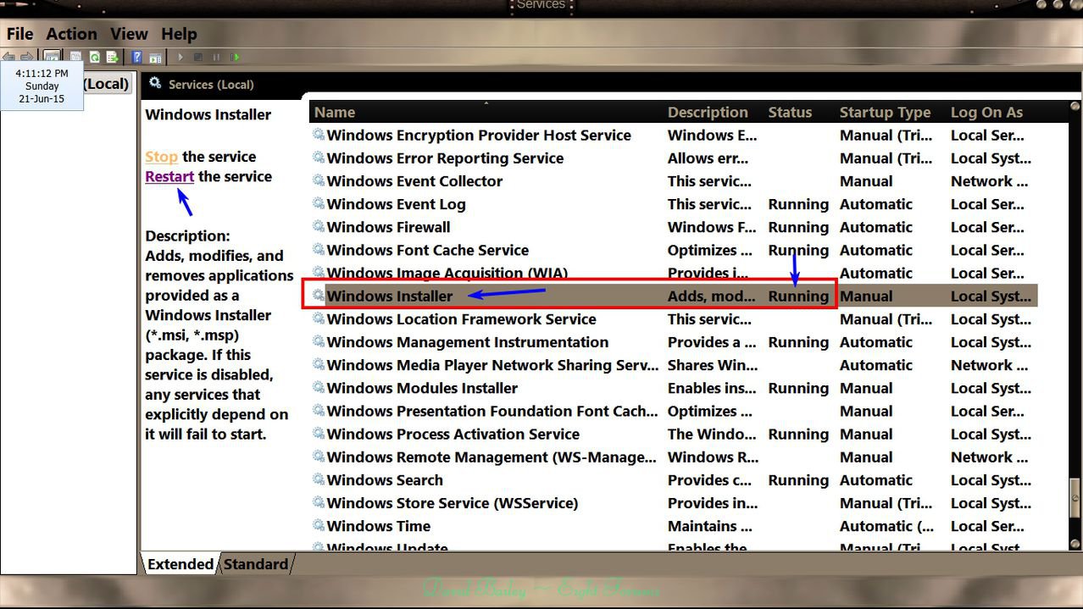Screen dimensions: 1083x609
Task: Click the green Refresh toolbar icon
Action: [94, 57]
